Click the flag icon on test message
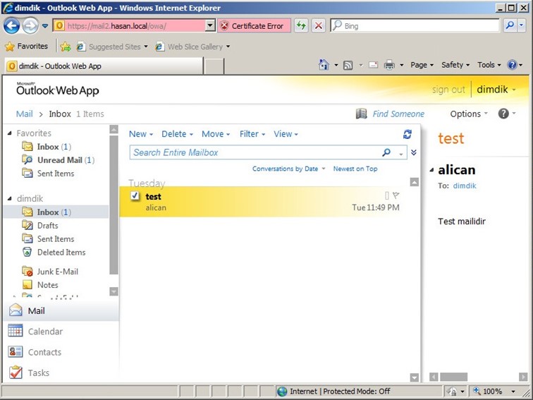This screenshot has width=533, height=400. [x=396, y=195]
